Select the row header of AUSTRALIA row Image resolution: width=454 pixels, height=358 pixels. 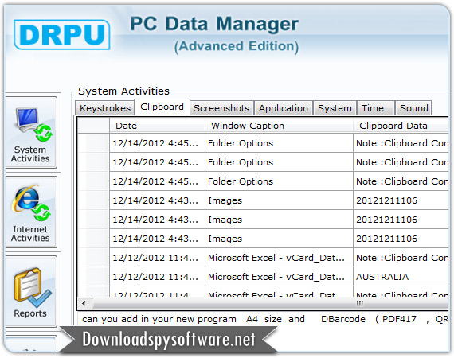[x=93, y=277]
